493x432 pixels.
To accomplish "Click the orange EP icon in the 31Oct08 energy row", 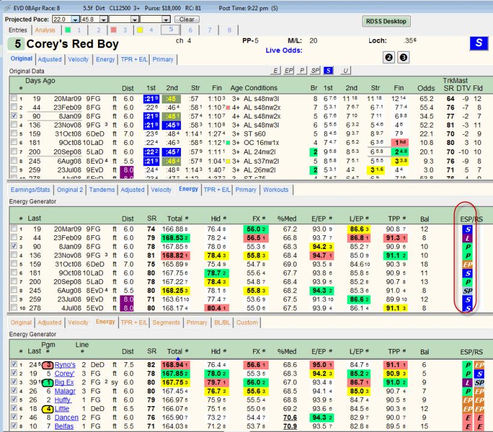I will (467, 265).
